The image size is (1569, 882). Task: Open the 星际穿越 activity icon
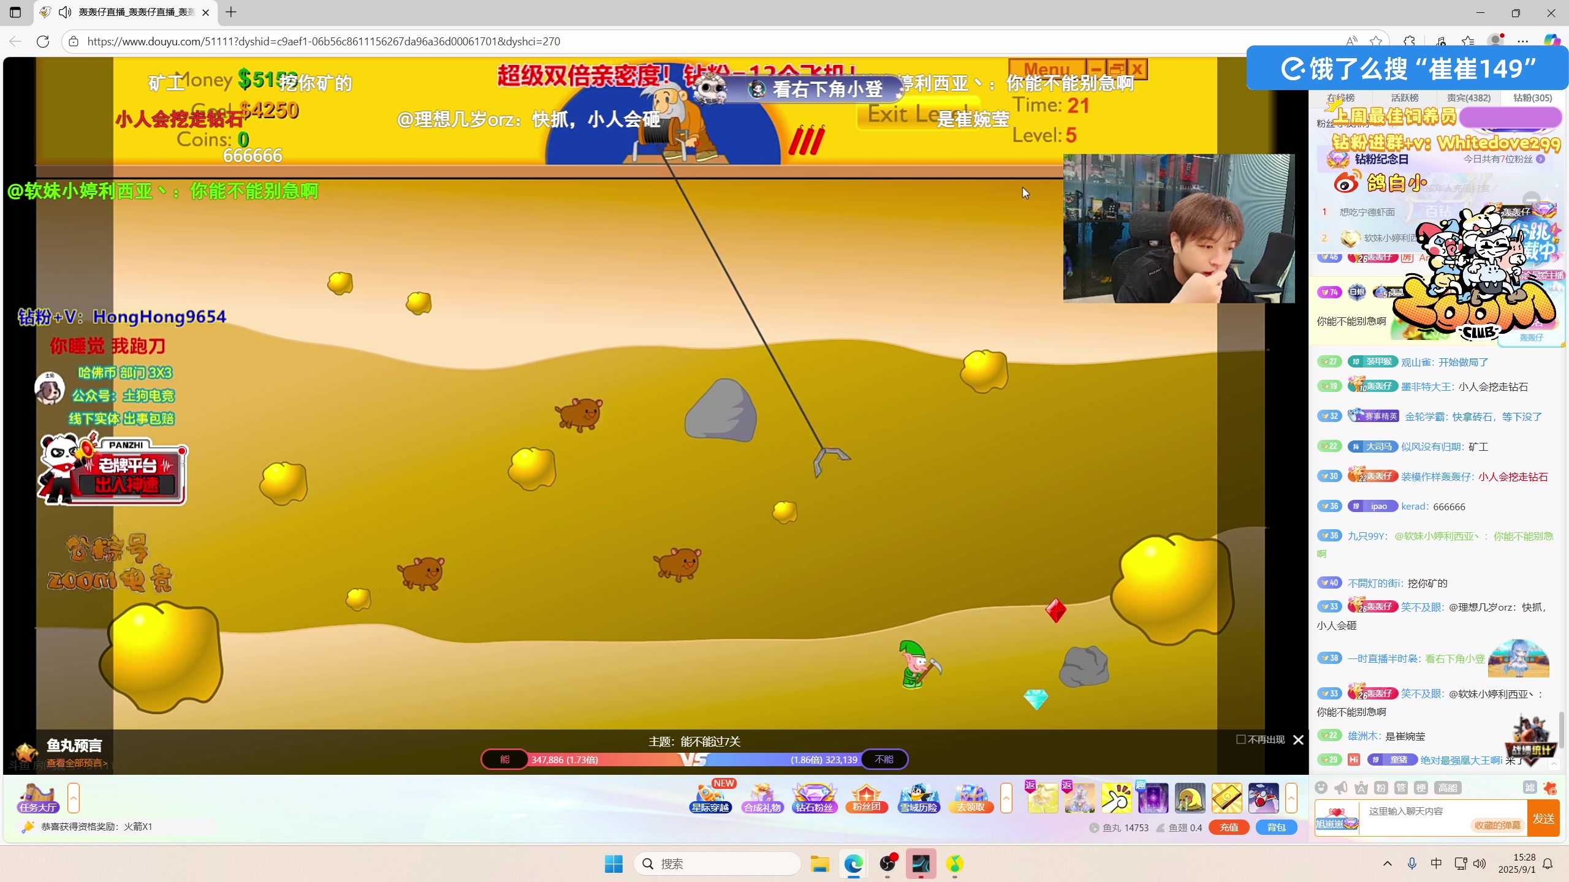click(x=710, y=797)
